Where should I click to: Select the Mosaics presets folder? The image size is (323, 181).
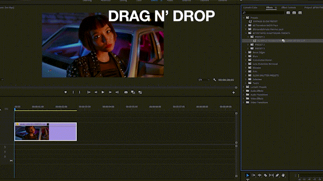257,68
